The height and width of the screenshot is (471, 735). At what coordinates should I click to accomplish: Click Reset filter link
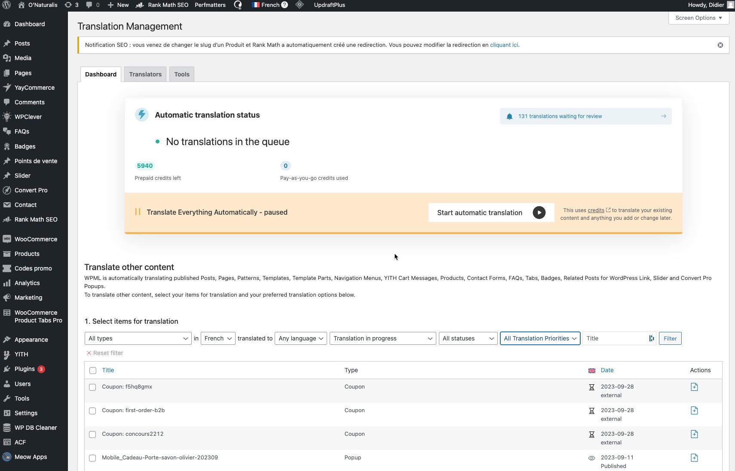coord(105,353)
